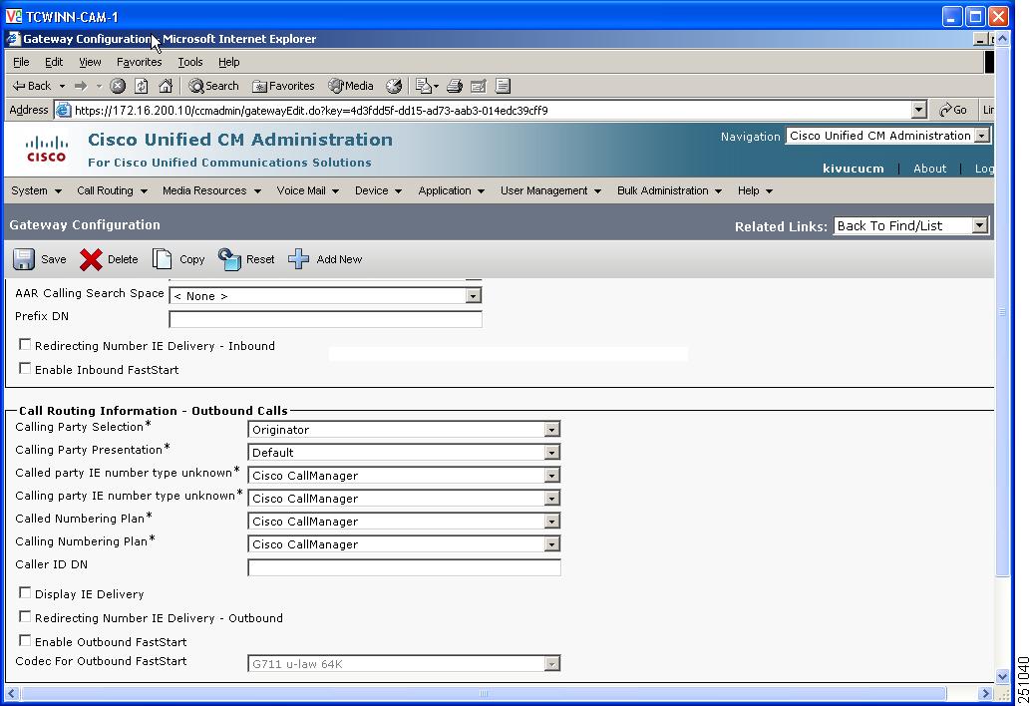Click the page icon in address bar
This screenshot has height=706, width=1033.
63,110
